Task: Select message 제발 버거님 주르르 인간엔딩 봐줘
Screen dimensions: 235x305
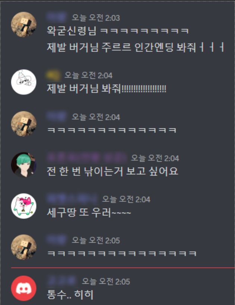Action: click(136, 47)
